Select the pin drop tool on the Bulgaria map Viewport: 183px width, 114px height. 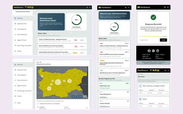click(77, 96)
